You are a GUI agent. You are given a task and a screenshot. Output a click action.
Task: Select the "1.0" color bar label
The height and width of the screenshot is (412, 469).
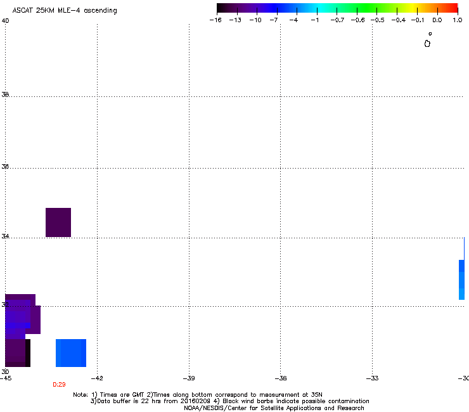click(x=458, y=20)
